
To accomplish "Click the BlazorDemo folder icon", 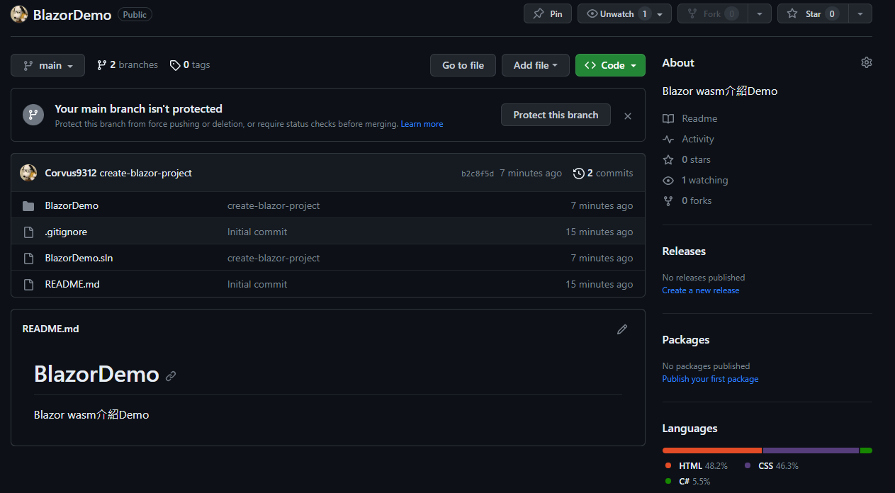I will pos(28,206).
